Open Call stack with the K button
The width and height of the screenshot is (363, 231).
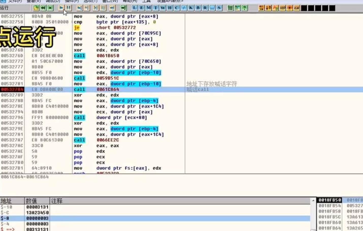point(191,8)
